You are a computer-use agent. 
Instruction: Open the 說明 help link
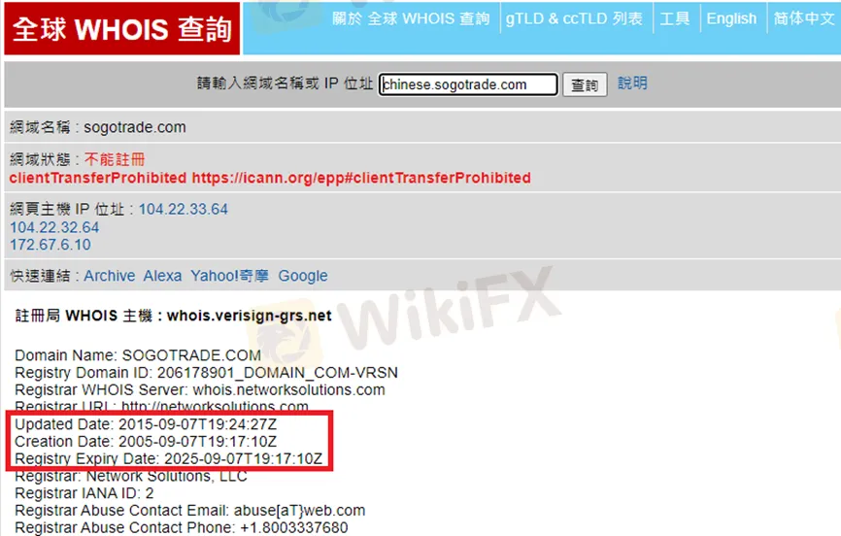coord(632,84)
